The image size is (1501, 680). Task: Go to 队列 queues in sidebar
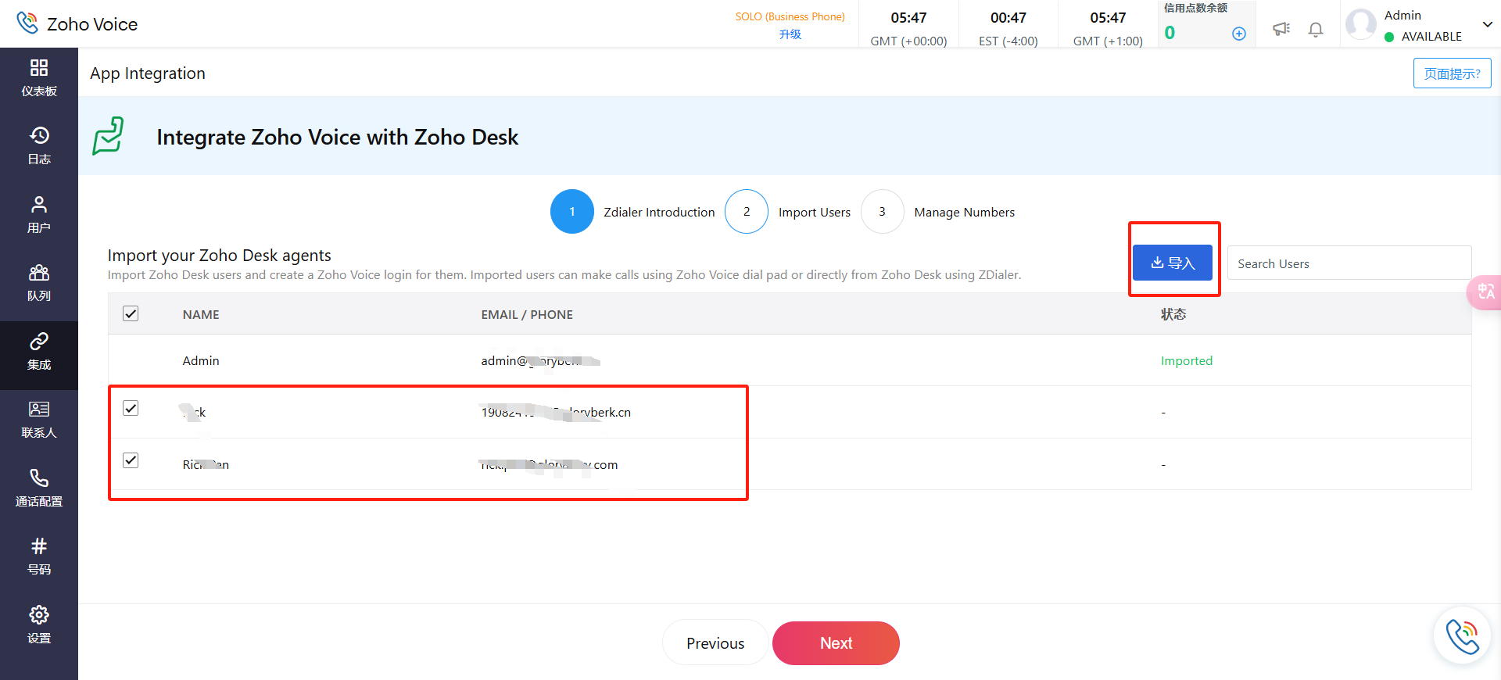39,282
